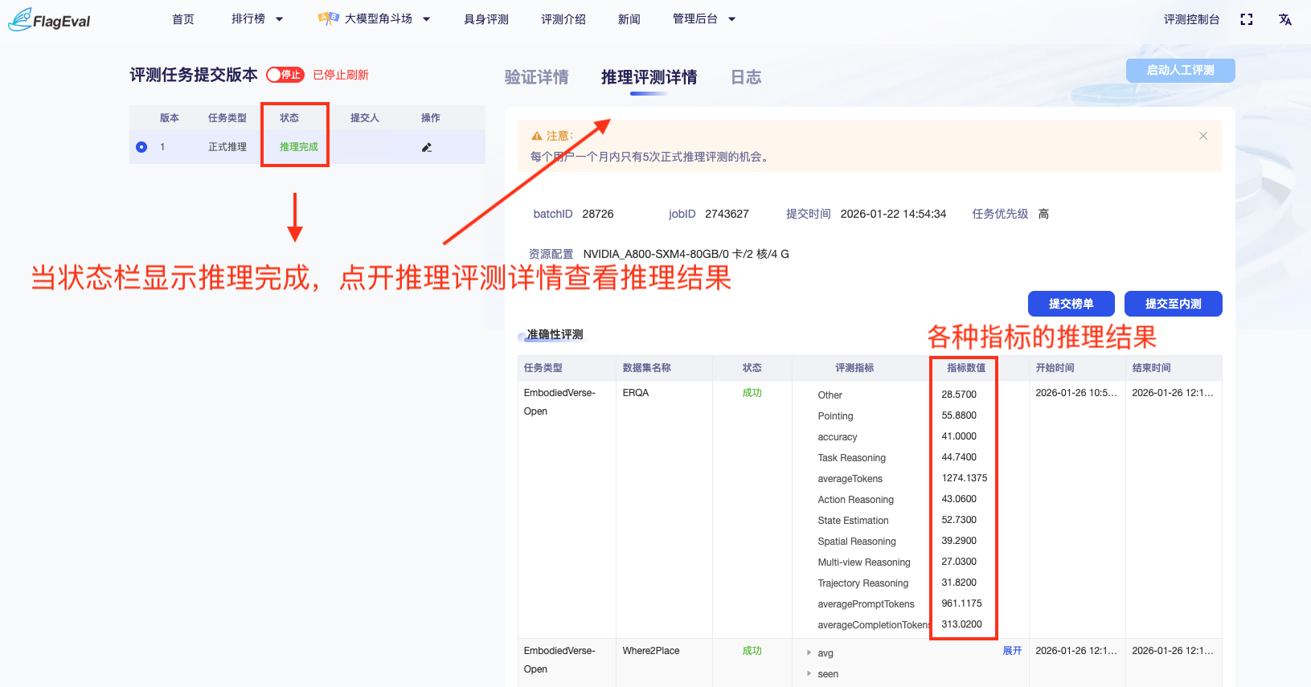Open the 排行榜 dropdown menu
The image size is (1311, 687).
(257, 19)
